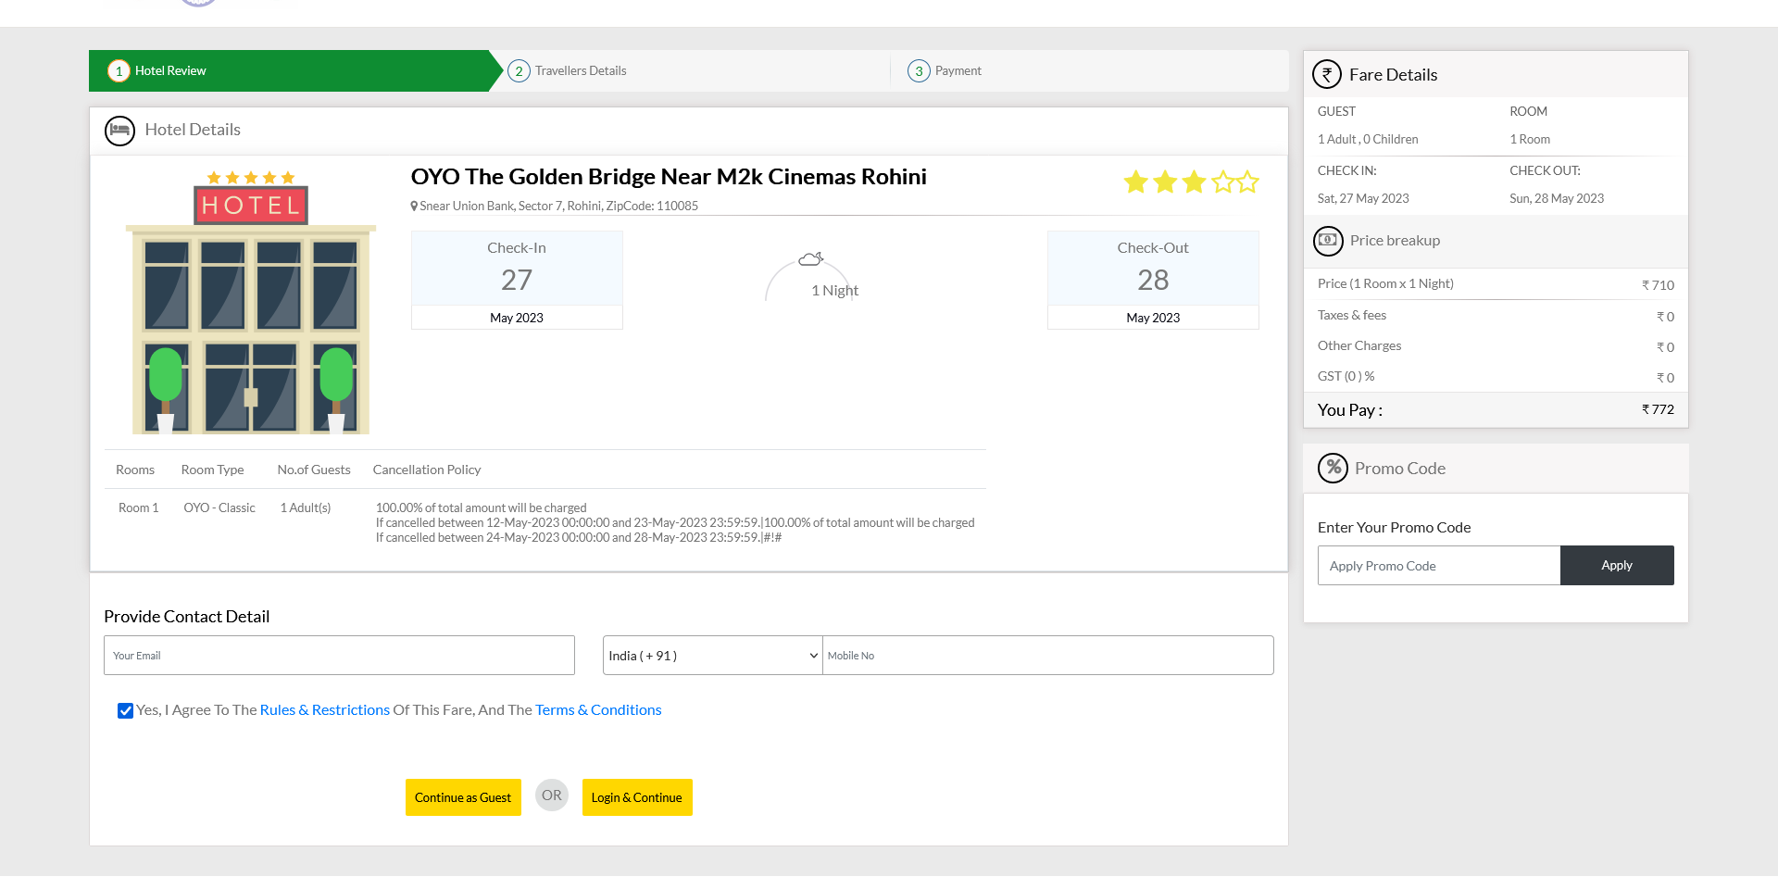Screen dimensions: 1778x877
Task: Click the OR separator badge
Action: (x=552, y=796)
